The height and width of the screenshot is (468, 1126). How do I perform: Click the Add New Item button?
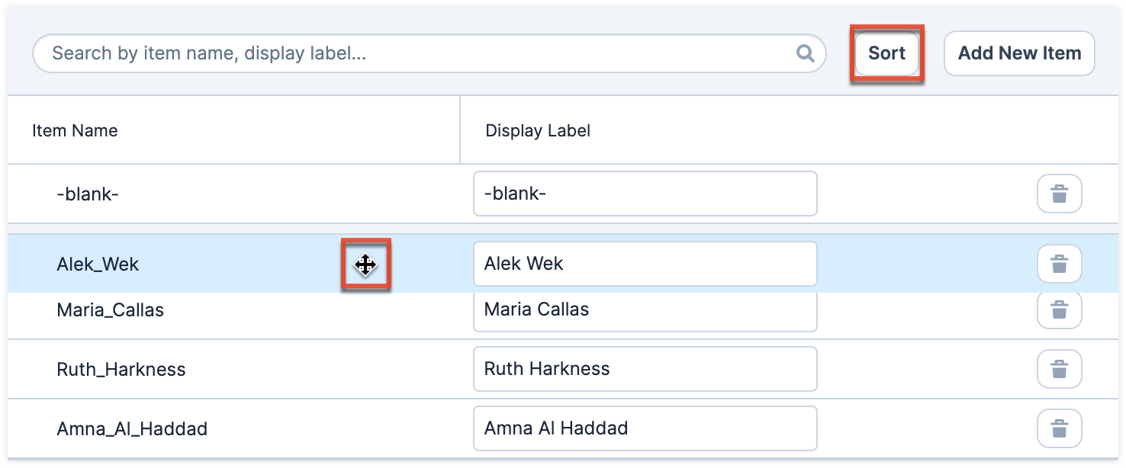1018,53
